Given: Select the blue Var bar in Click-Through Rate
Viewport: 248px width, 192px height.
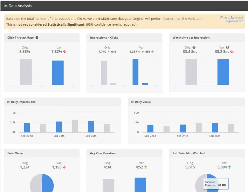Looking at the screenshot, I should (58, 73).
